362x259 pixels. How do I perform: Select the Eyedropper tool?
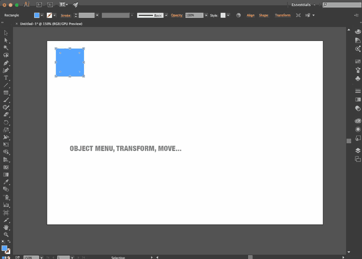pyautogui.click(x=6, y=182)
